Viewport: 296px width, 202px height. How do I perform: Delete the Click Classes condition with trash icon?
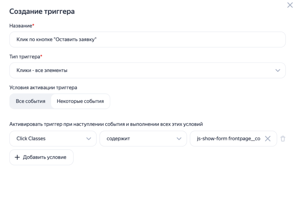coord(283,139)
